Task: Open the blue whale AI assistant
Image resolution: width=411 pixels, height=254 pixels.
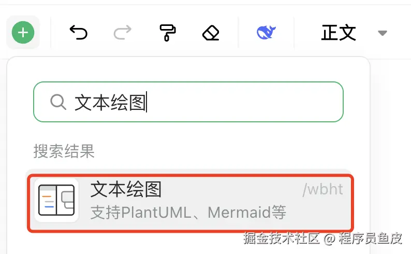Action: [266, 33]
